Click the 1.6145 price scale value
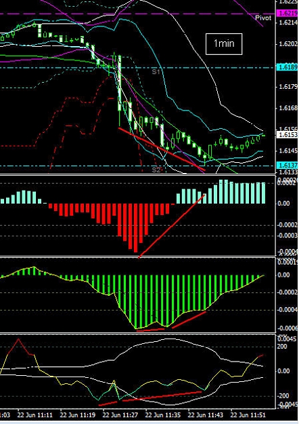 coord(288,151)
